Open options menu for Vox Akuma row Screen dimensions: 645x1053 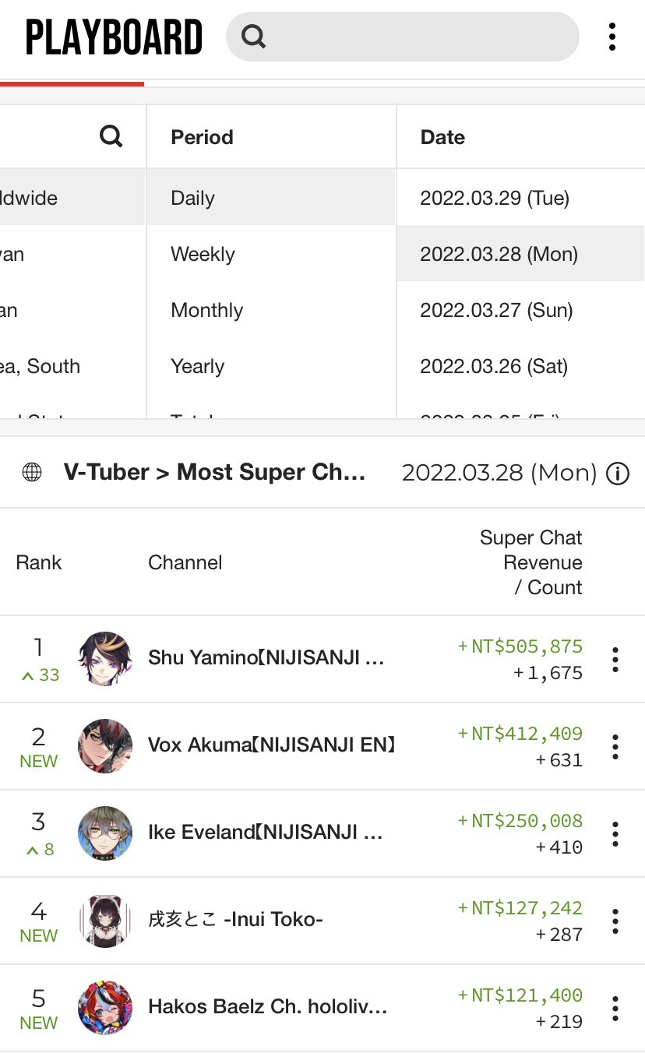click(615, 747)
